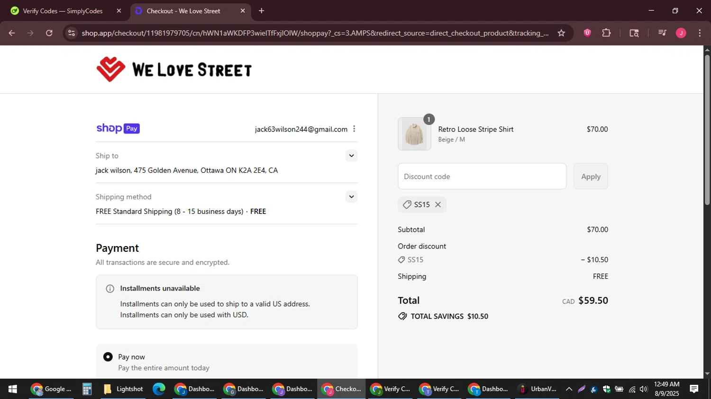
Task: Bookmark this page with star icon
Action: coord(561,33)
